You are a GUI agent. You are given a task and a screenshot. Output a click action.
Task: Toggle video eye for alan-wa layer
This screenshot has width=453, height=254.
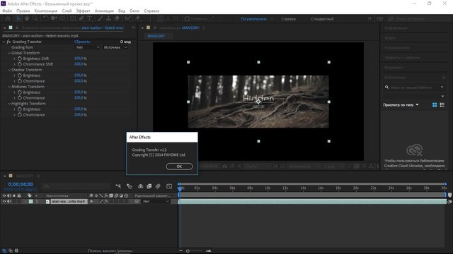(x=4, y=202)
